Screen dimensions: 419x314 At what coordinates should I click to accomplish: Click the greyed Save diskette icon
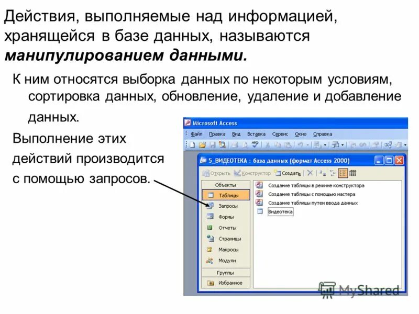tap(213, 145)
